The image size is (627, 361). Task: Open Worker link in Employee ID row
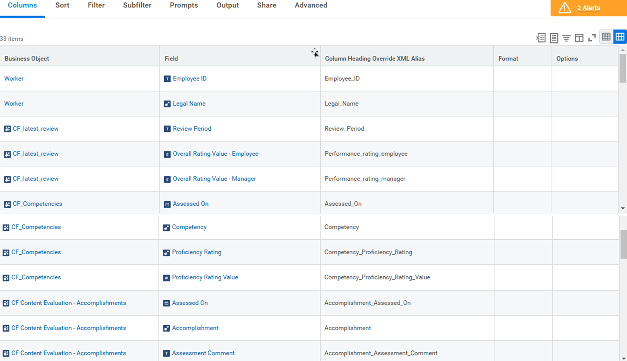coord(14,78)
